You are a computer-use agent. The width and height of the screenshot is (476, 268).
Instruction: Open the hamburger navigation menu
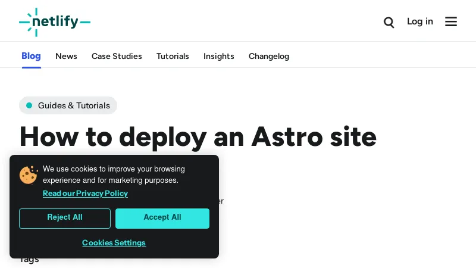[x=451, y=22]
